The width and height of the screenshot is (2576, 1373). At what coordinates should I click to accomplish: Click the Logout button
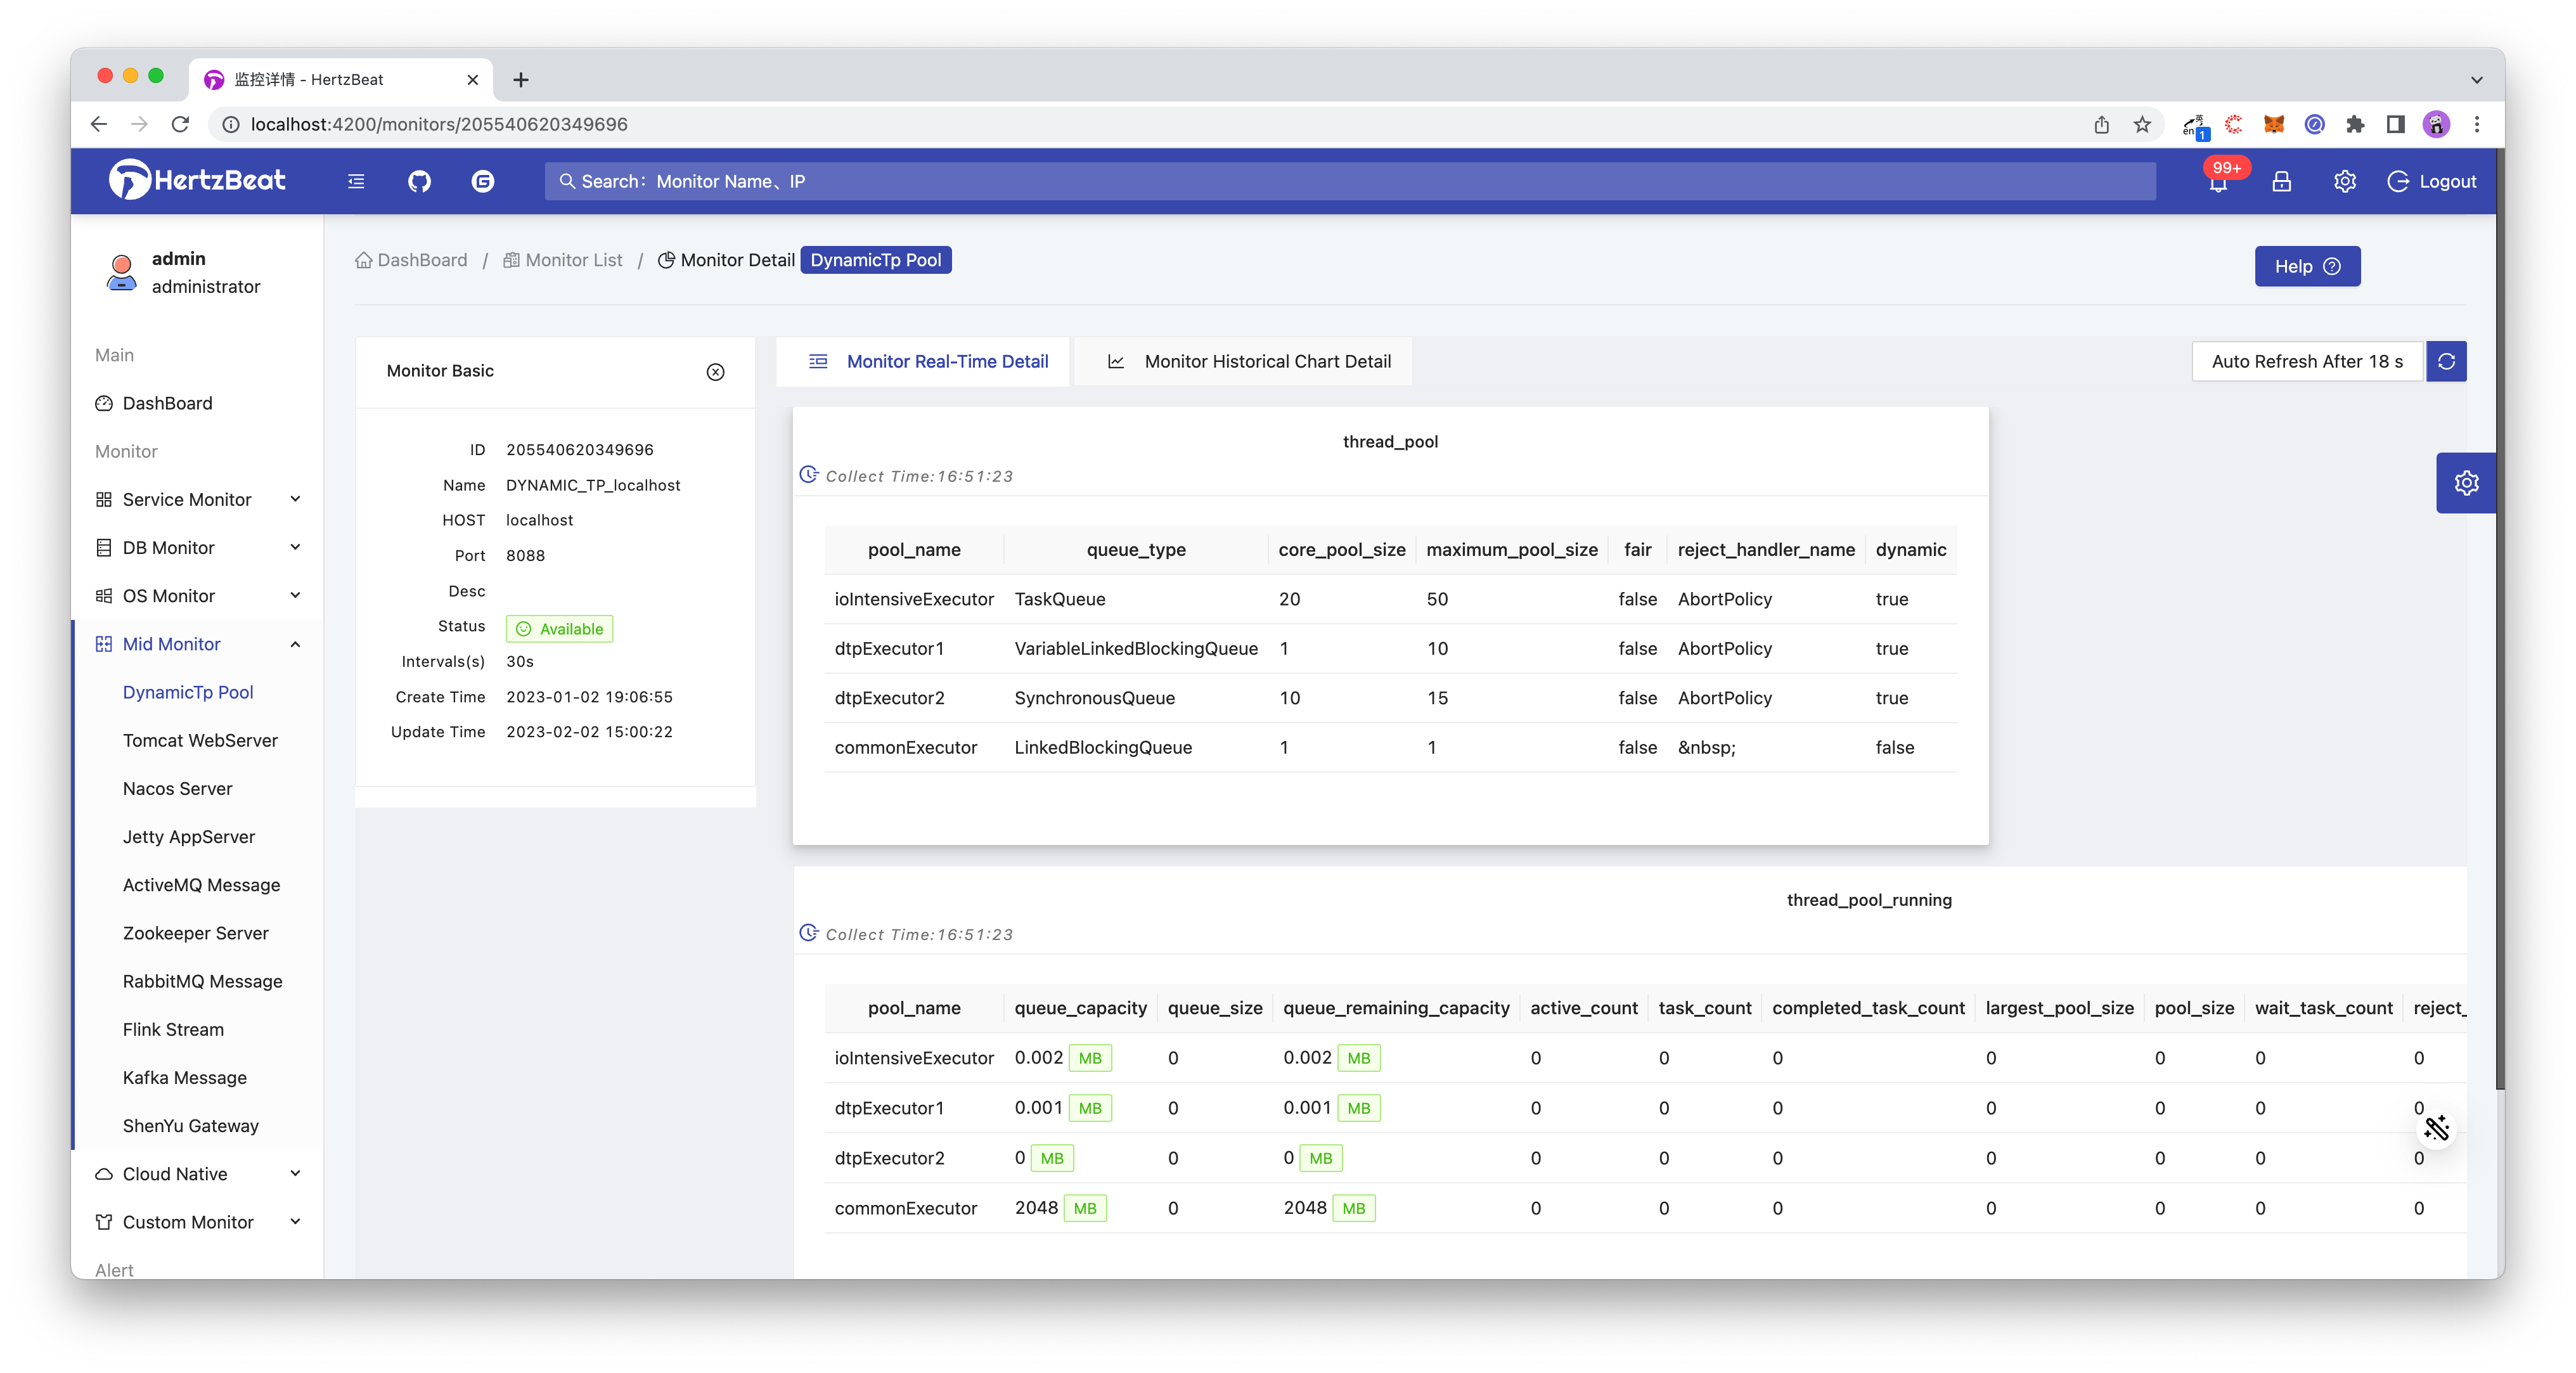click(x=2432, y=181)
